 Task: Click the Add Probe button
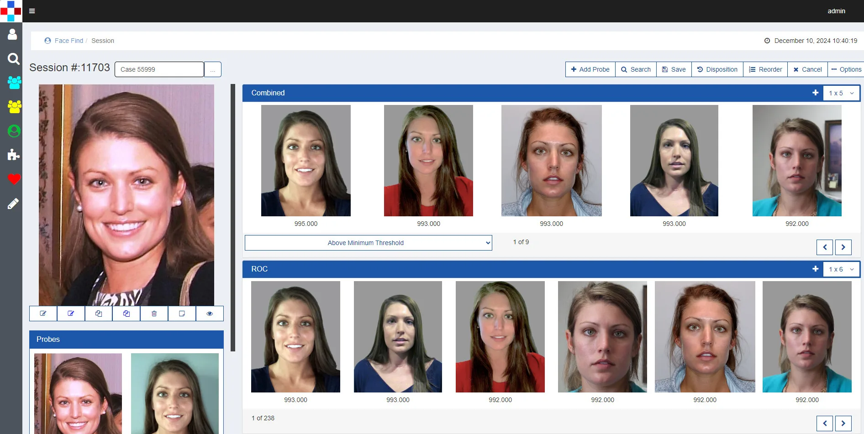(x=590, y=69)
